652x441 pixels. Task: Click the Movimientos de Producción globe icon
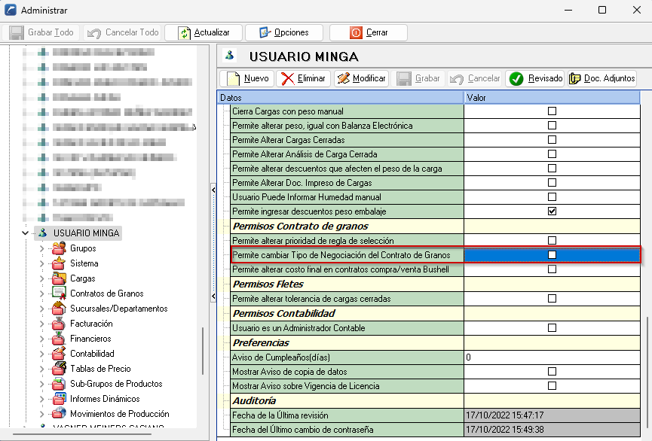coord(59,414)
